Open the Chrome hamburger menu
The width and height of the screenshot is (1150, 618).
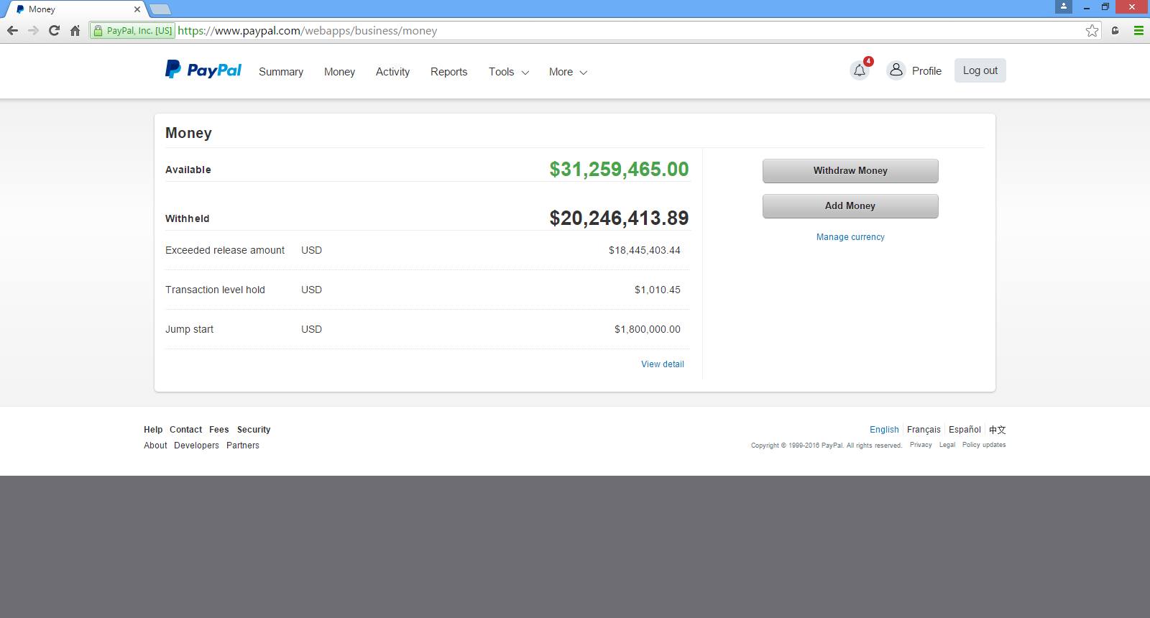point(1138,31)
